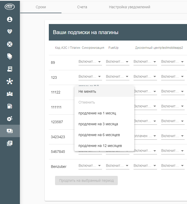Click the FuelUp column header
This screenshot has height=204, width=187.
(x=113, y=48)
